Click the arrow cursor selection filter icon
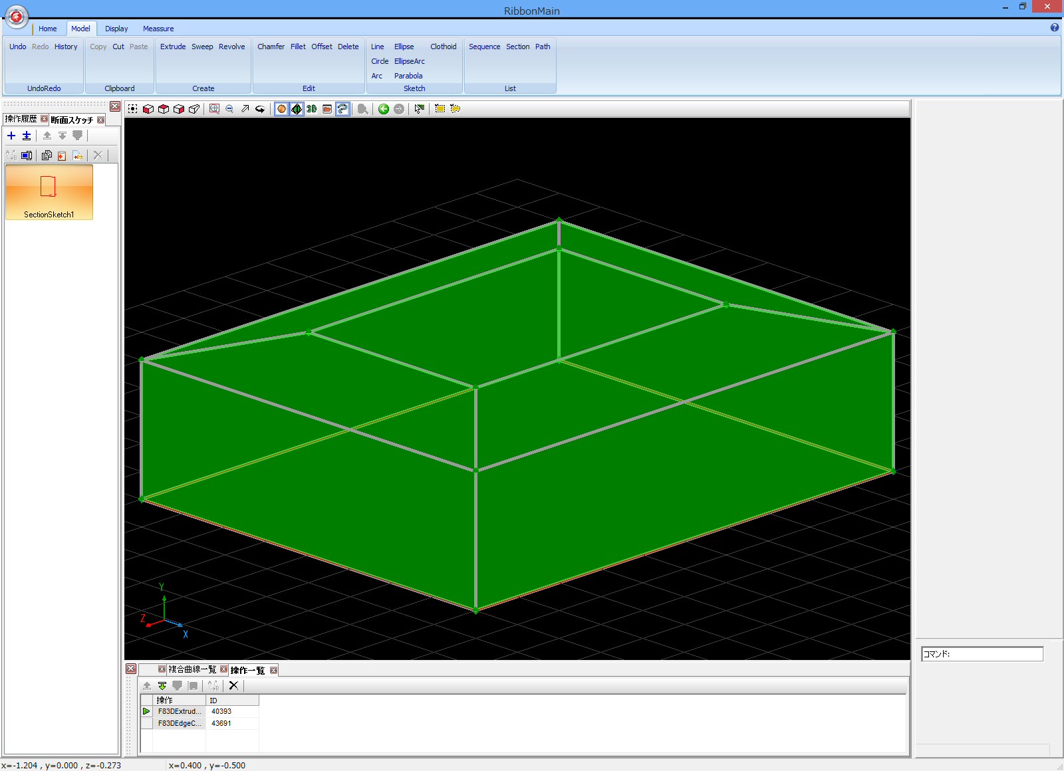1064x771 pixels. pyautogui.click(x=419, y=109)
